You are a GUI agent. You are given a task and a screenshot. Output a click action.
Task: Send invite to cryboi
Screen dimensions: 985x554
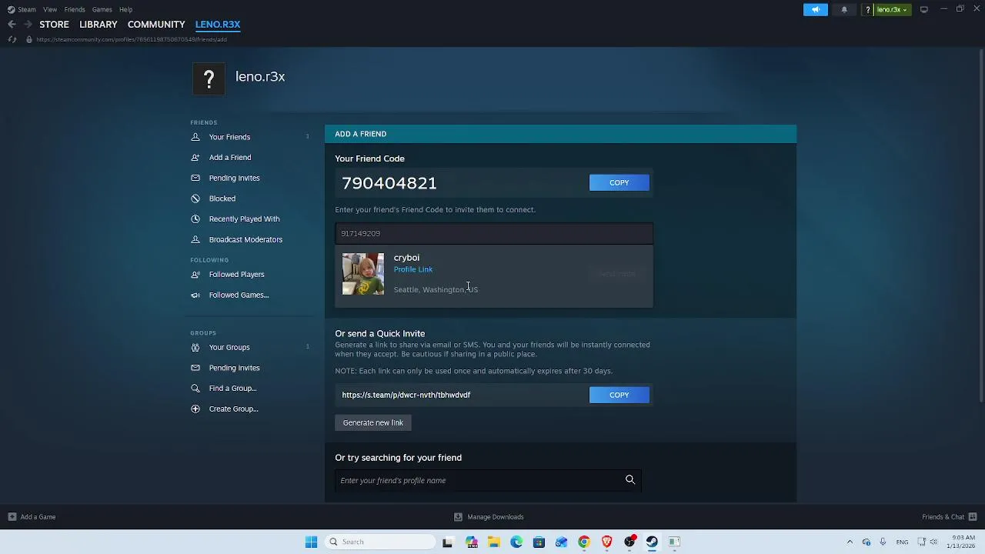coord(617,274)
